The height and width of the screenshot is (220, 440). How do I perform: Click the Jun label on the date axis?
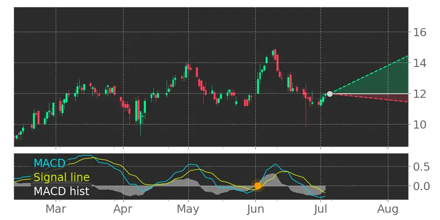tap(255, 209)
